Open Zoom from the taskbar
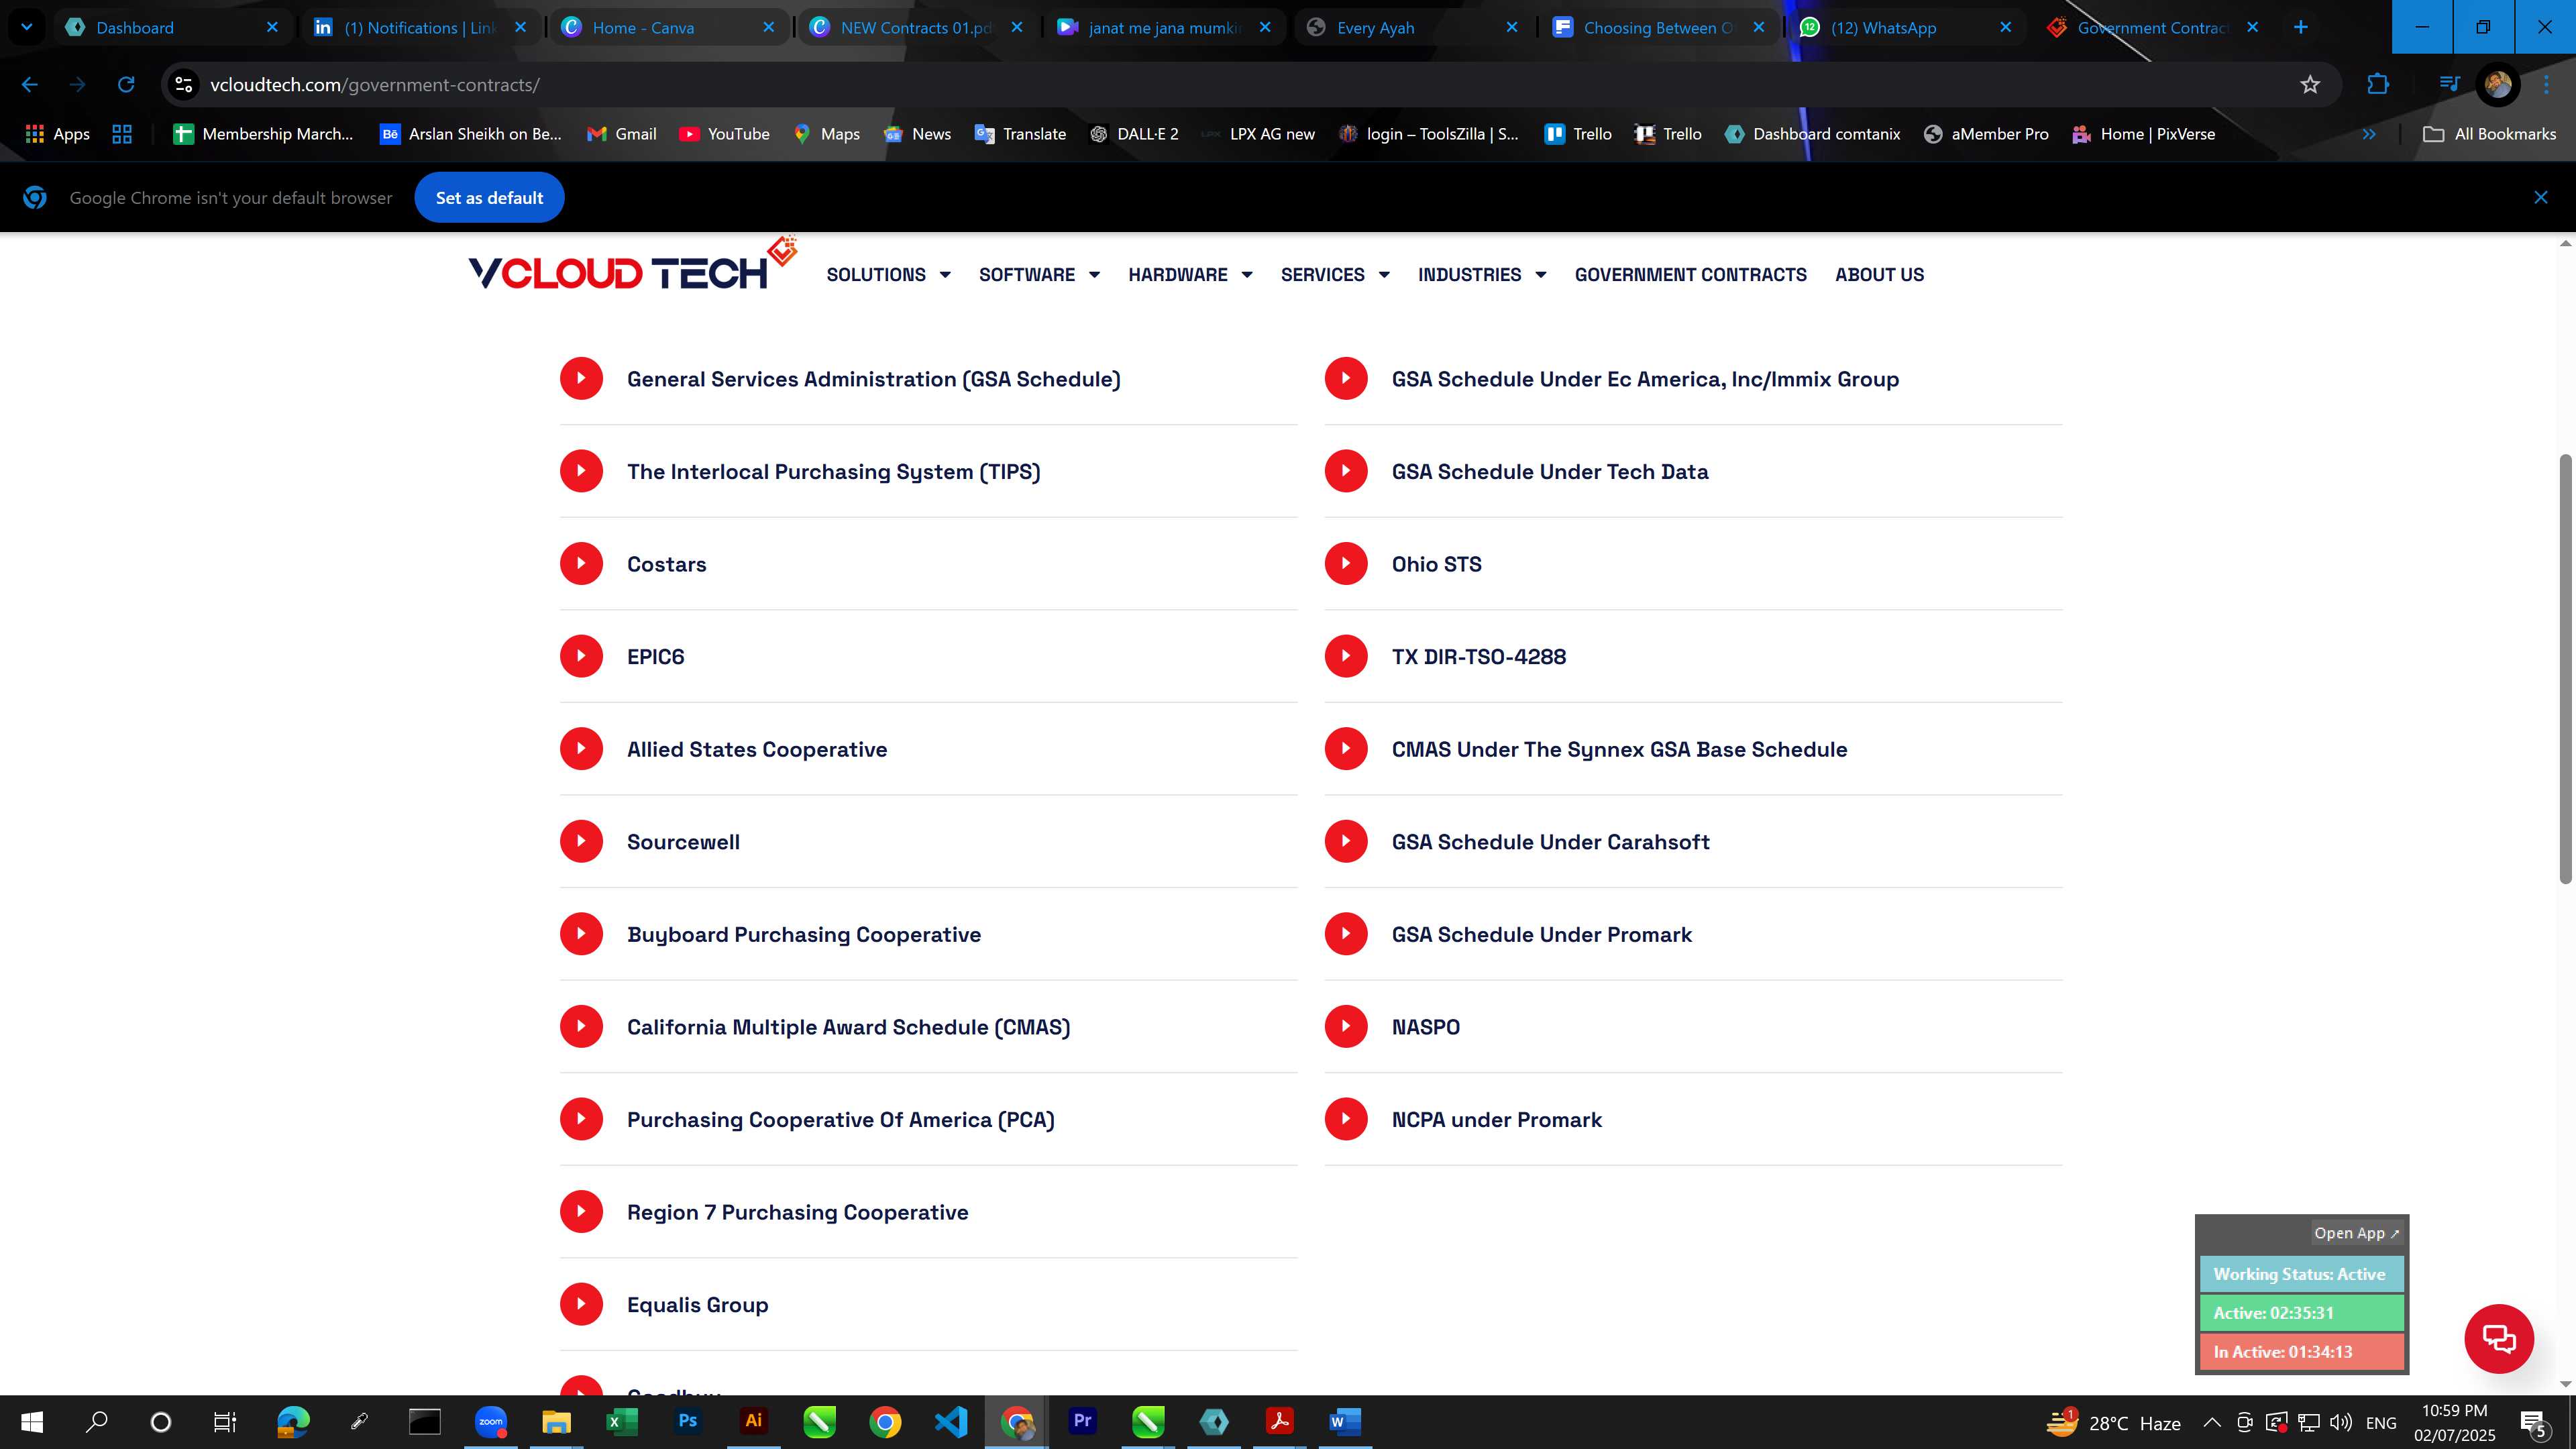The width and height of the screenshot is (2576, 1449). tap(491, 1422)
